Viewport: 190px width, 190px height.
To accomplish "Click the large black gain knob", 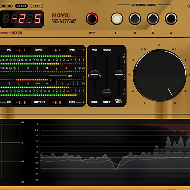I will pyautogui.click(x=160, y=75).
